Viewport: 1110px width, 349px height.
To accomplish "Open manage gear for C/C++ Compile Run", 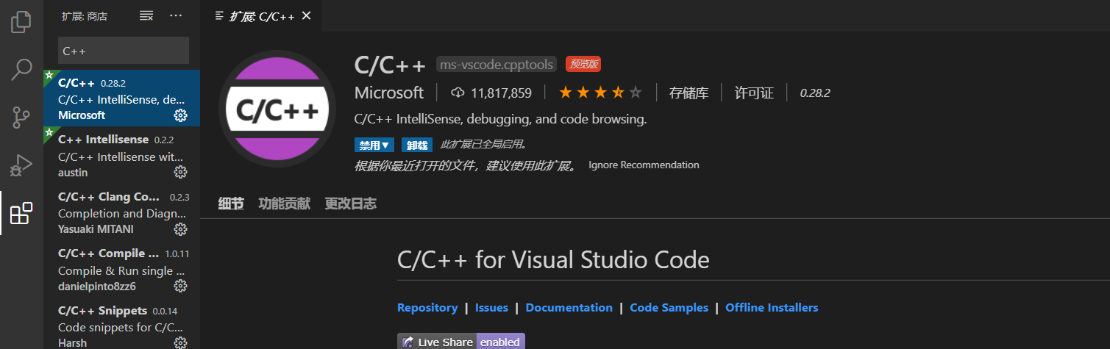I will click(180, 286).
